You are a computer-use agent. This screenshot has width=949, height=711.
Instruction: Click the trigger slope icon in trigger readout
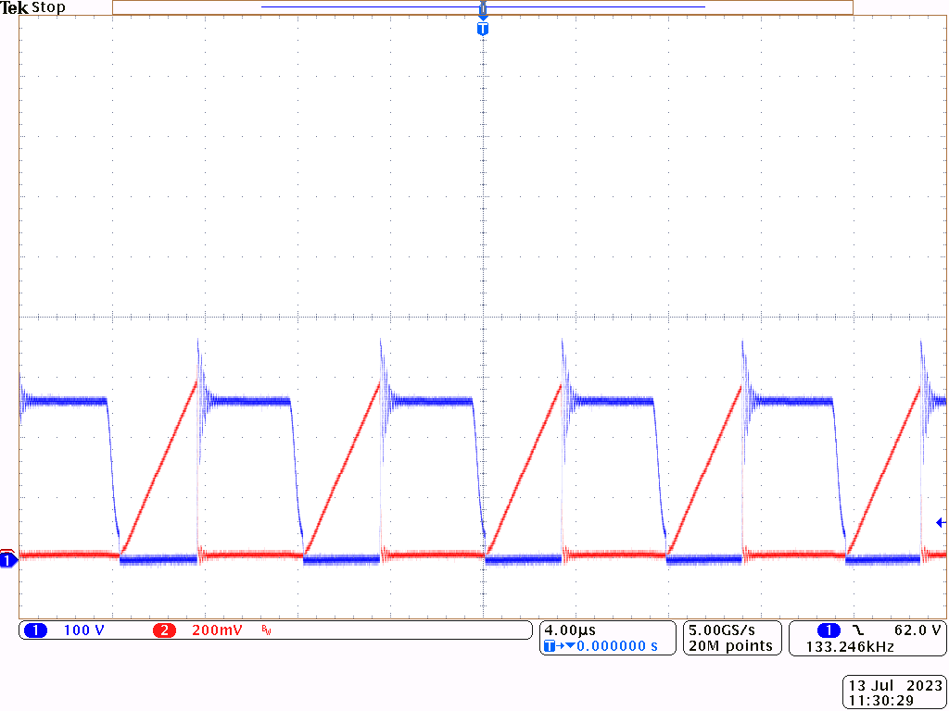tap(859, 628)
